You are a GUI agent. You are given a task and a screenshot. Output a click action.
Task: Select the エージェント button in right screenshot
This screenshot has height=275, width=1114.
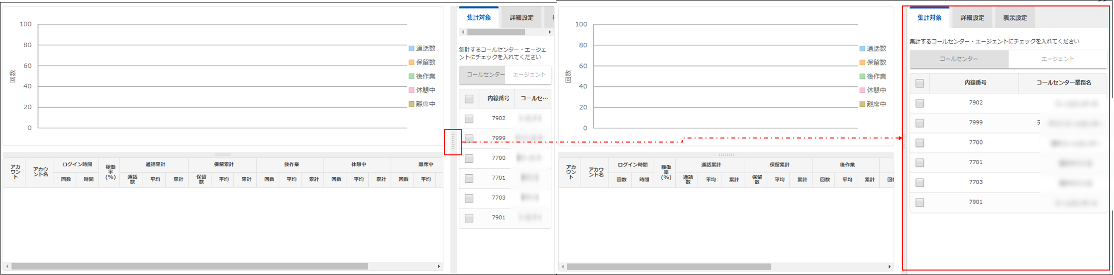(x=1058, y=59)
